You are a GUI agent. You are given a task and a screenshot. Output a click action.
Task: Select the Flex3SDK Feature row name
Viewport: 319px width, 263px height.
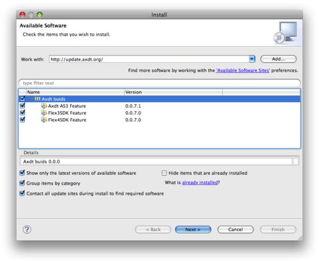pyautogui.click(x=67, y=113)
